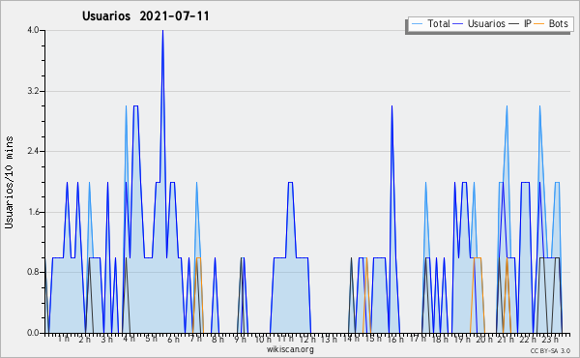Click the 13 h x-axis label
580x358 pixels.
coord(329,339)
